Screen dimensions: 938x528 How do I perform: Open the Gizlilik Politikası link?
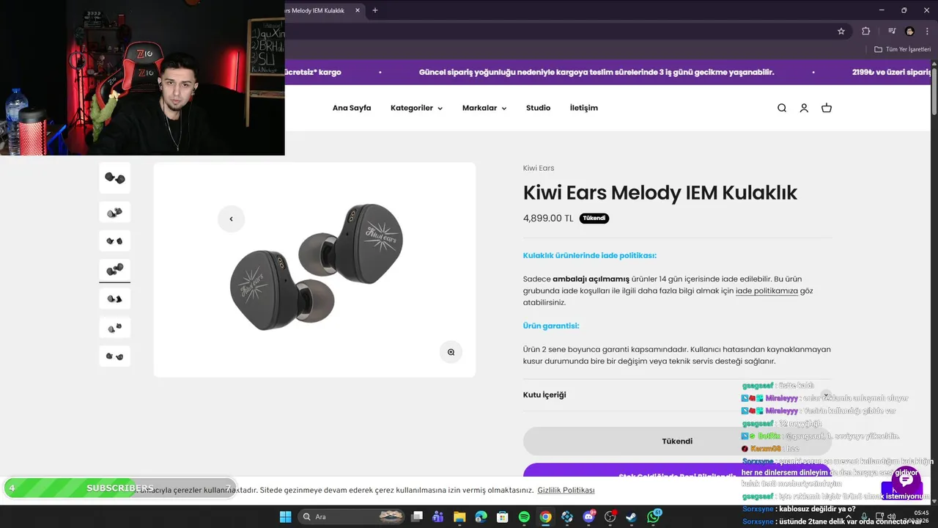(566, 490)
